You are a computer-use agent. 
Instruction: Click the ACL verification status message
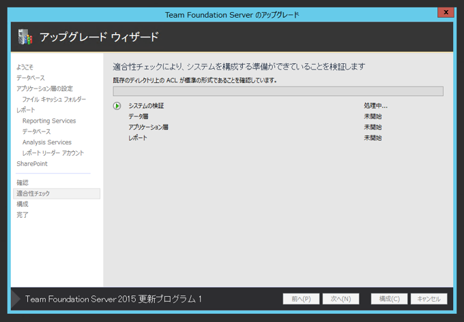click(x=195, y=80)
